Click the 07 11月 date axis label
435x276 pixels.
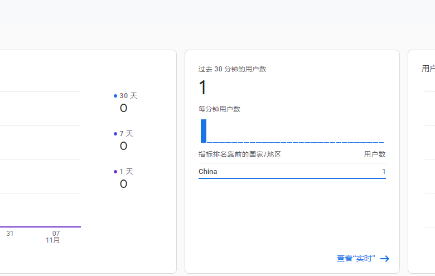(x=55, y=237)
